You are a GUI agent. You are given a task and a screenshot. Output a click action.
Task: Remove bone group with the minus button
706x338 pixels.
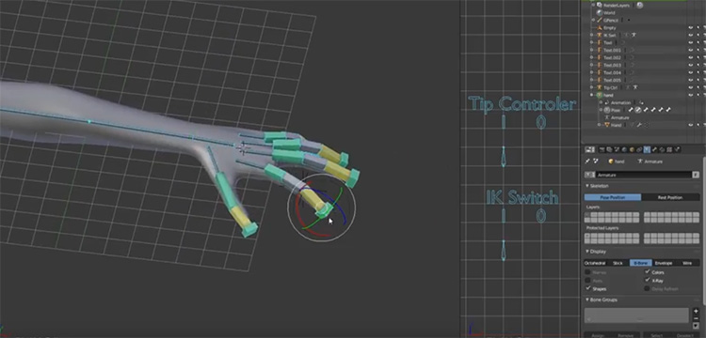point(696,318)
